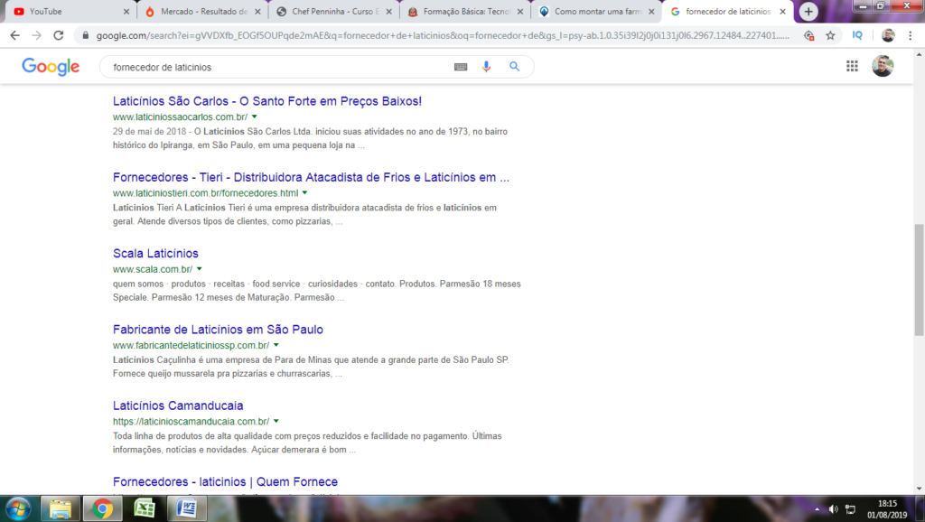Expand options for fabricantedelaticiniossp.com.br result

276,345
